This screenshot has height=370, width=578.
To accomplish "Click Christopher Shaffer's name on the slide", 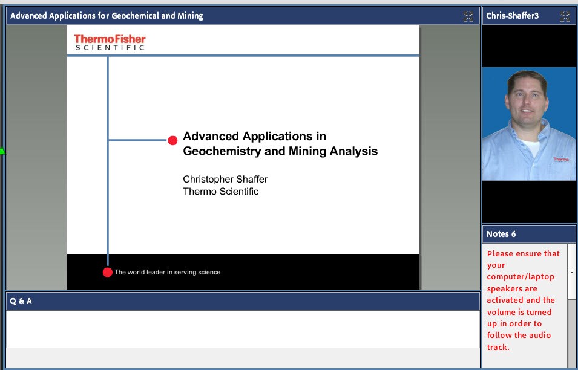I will 225,179.
